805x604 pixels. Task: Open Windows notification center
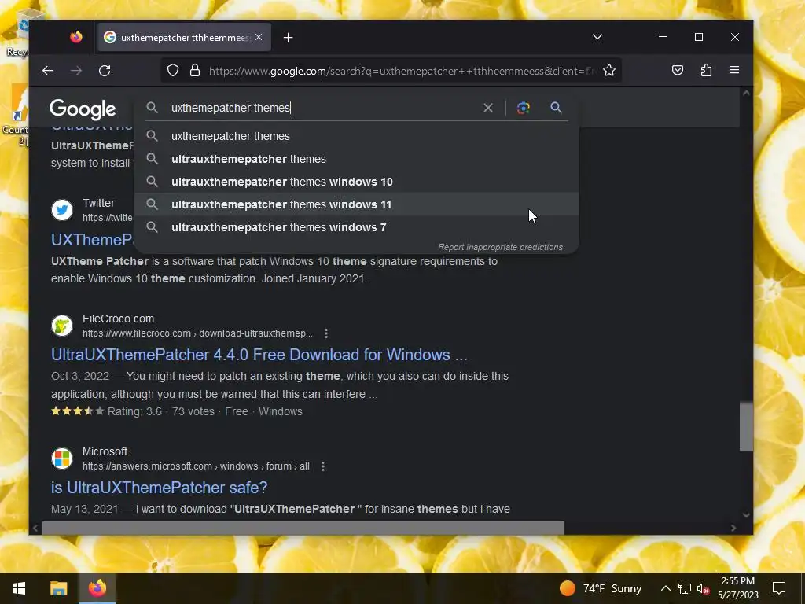coord(779,588)
